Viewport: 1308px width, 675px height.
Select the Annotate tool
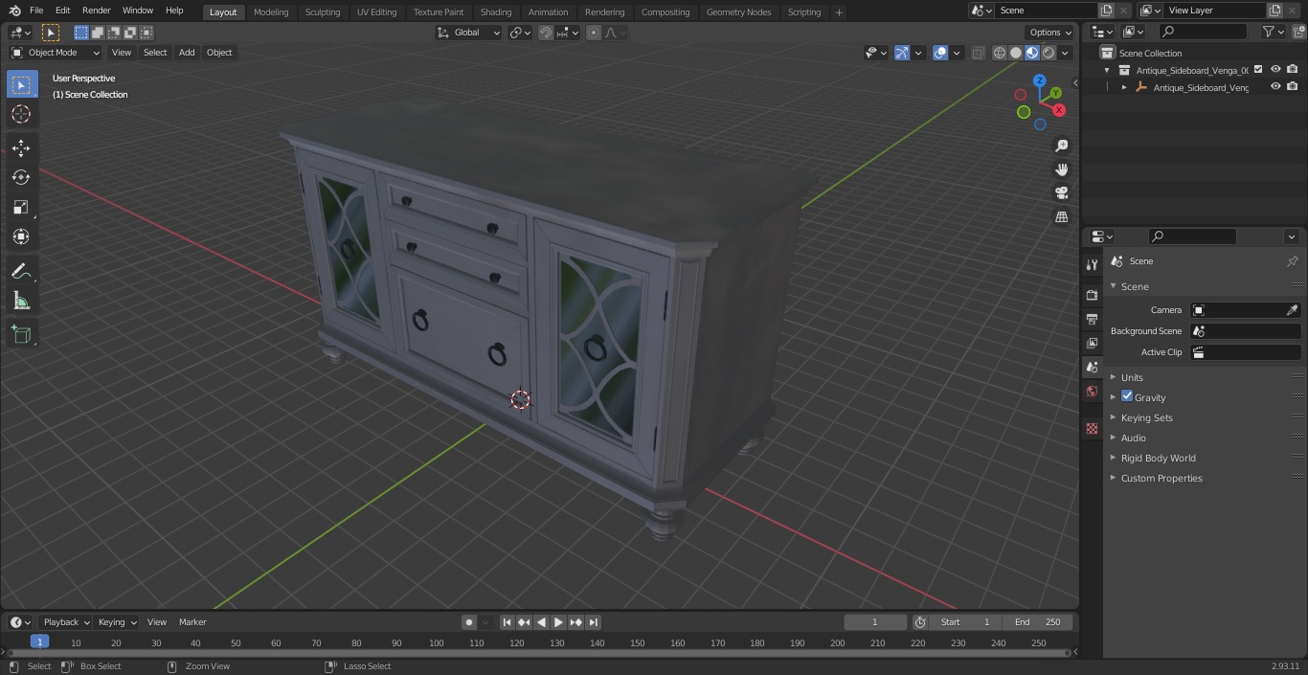(x=21, y=271)
